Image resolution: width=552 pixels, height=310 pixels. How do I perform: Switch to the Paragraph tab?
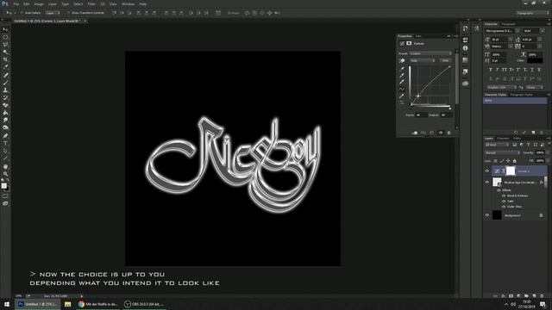tap(508, 24)
